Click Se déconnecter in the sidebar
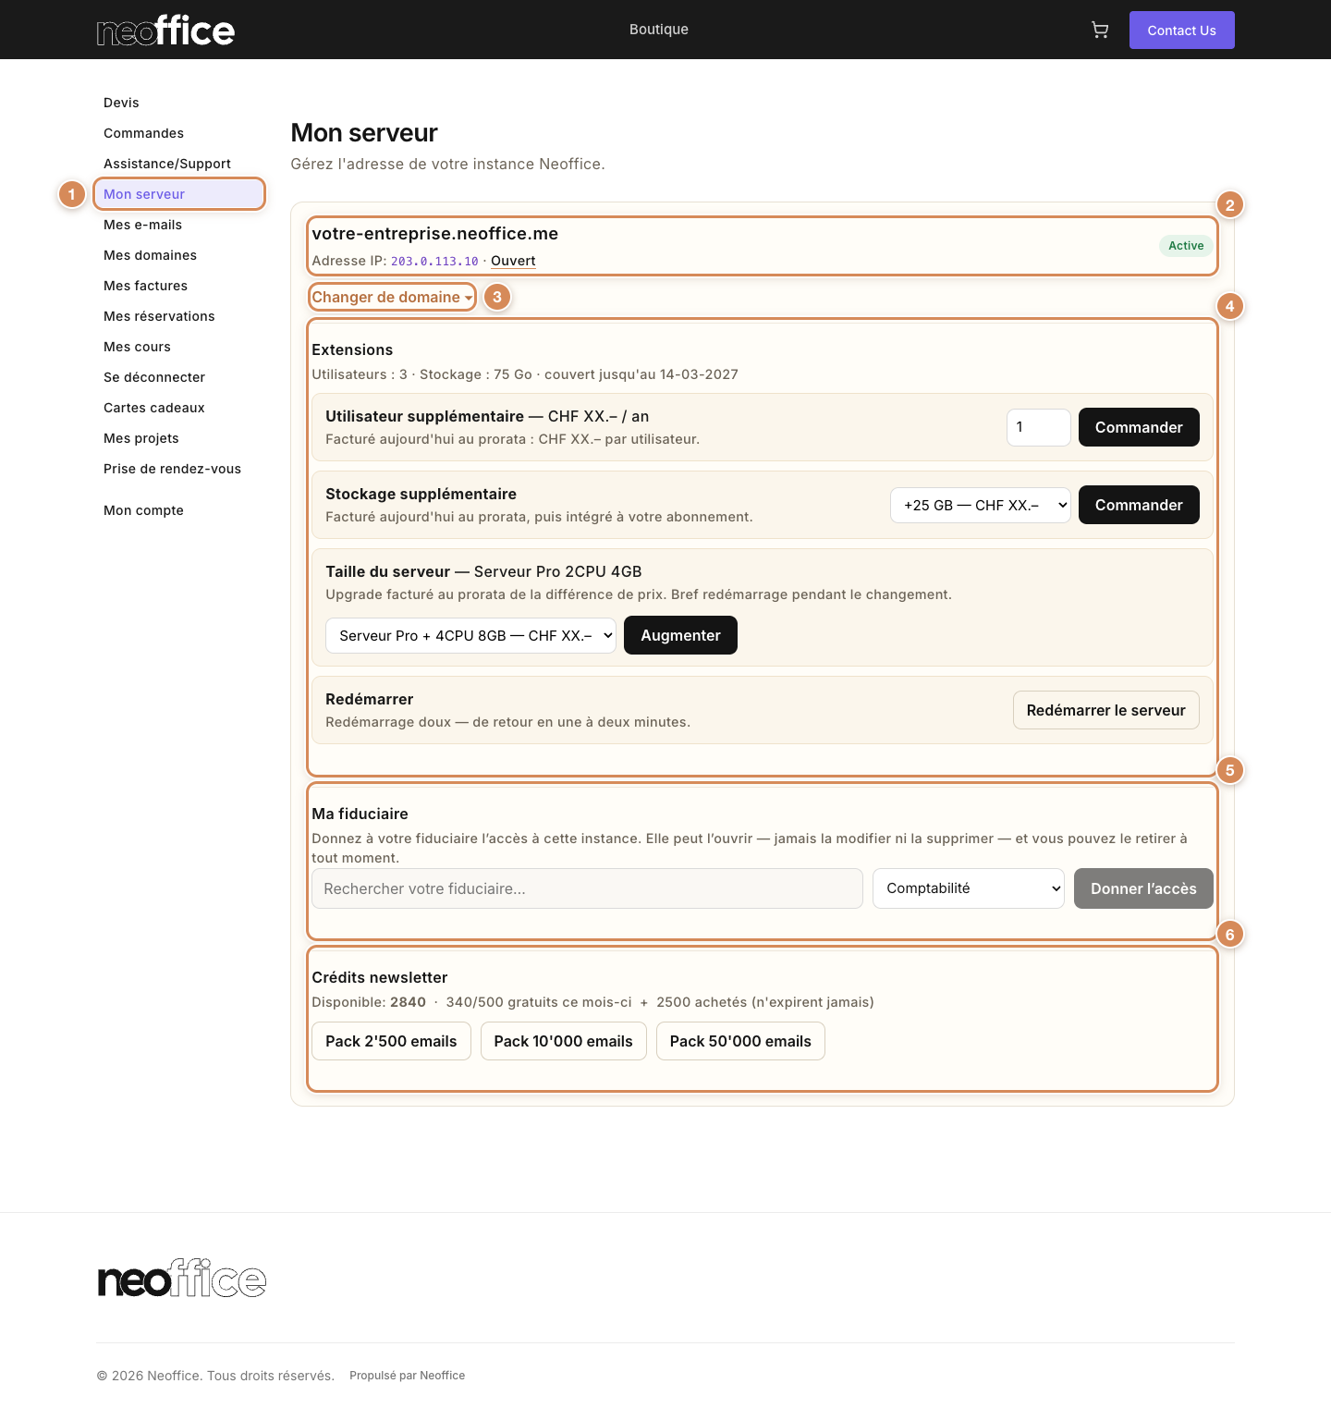This screenshot has width=1331, height=1408. pyautogui.click(x=154, y=377)
